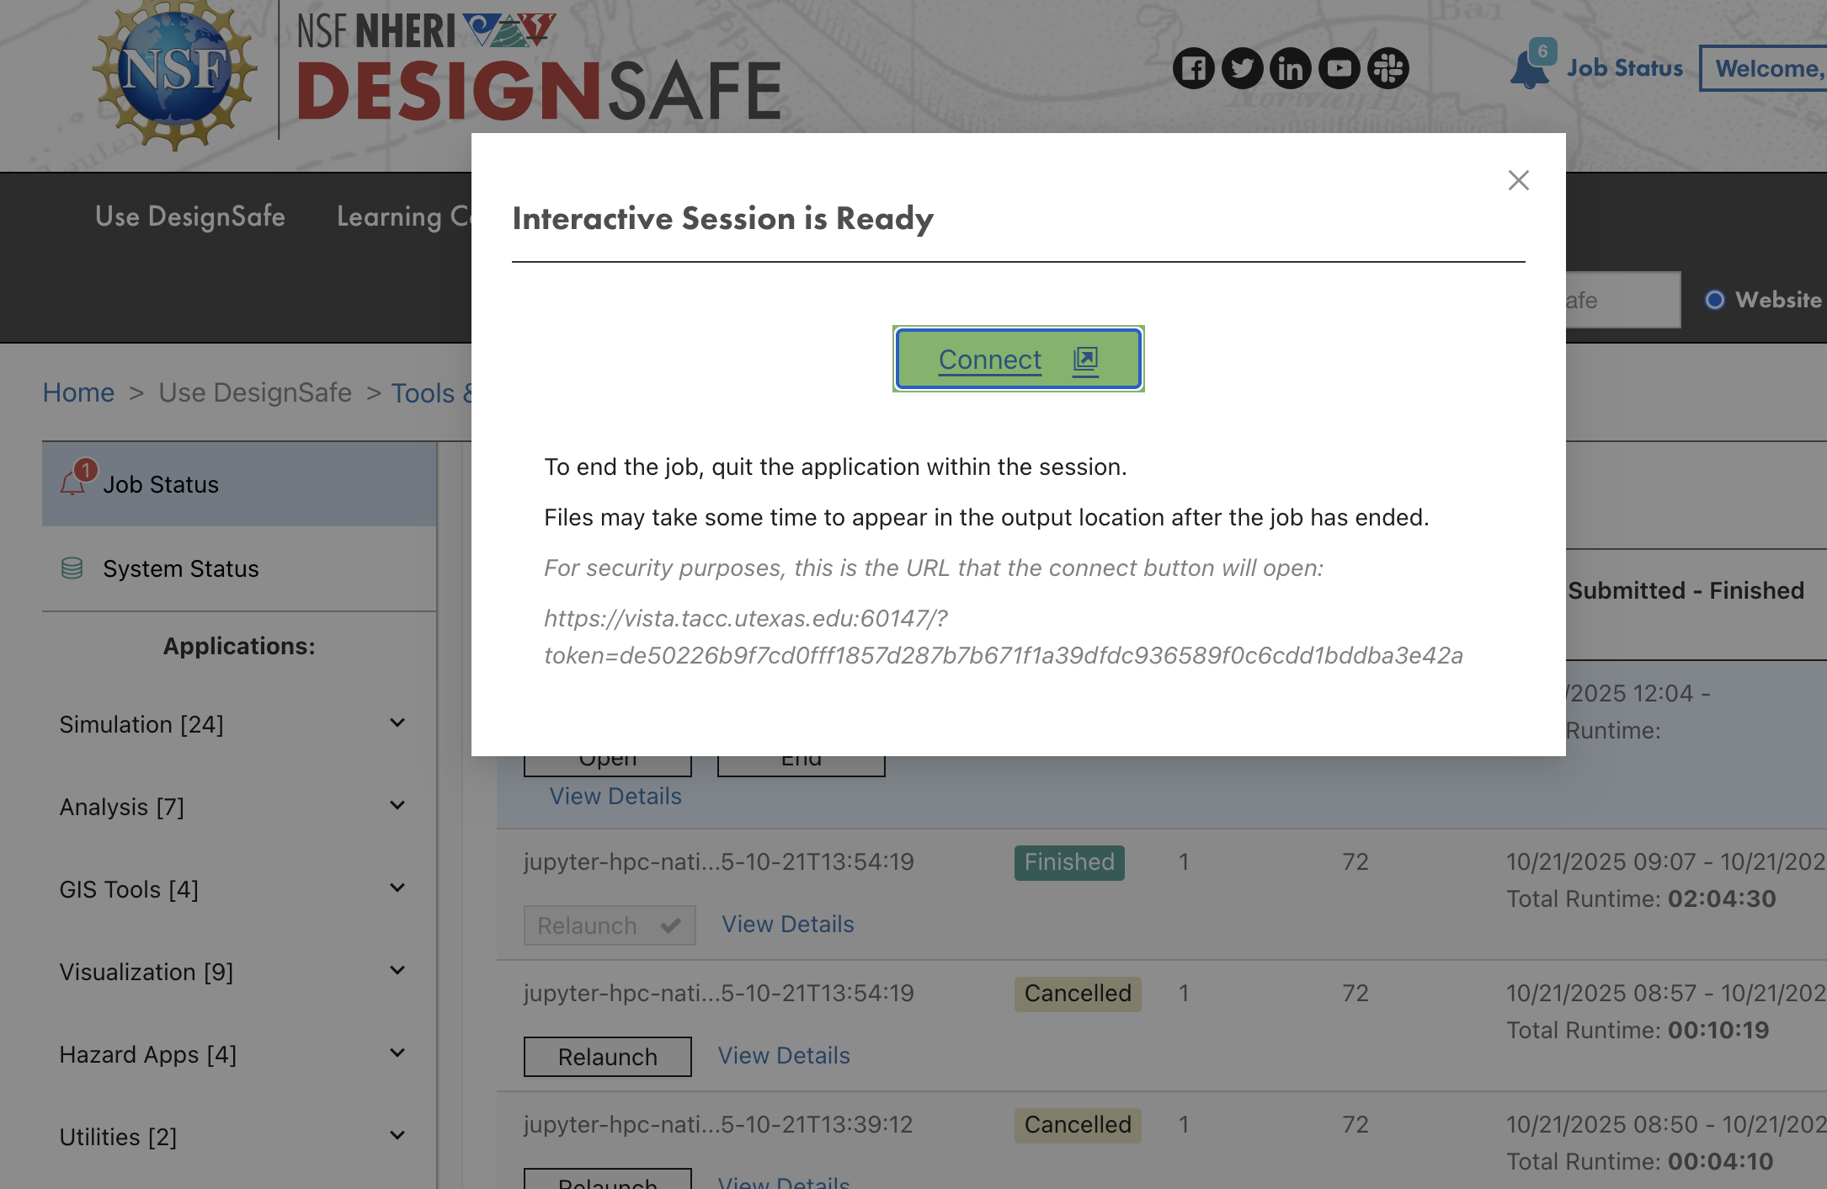Image resolution: width=1827 pixels, height=1189 pixels.
Task: Select the Website search radio button
Action: point(1715,300)
